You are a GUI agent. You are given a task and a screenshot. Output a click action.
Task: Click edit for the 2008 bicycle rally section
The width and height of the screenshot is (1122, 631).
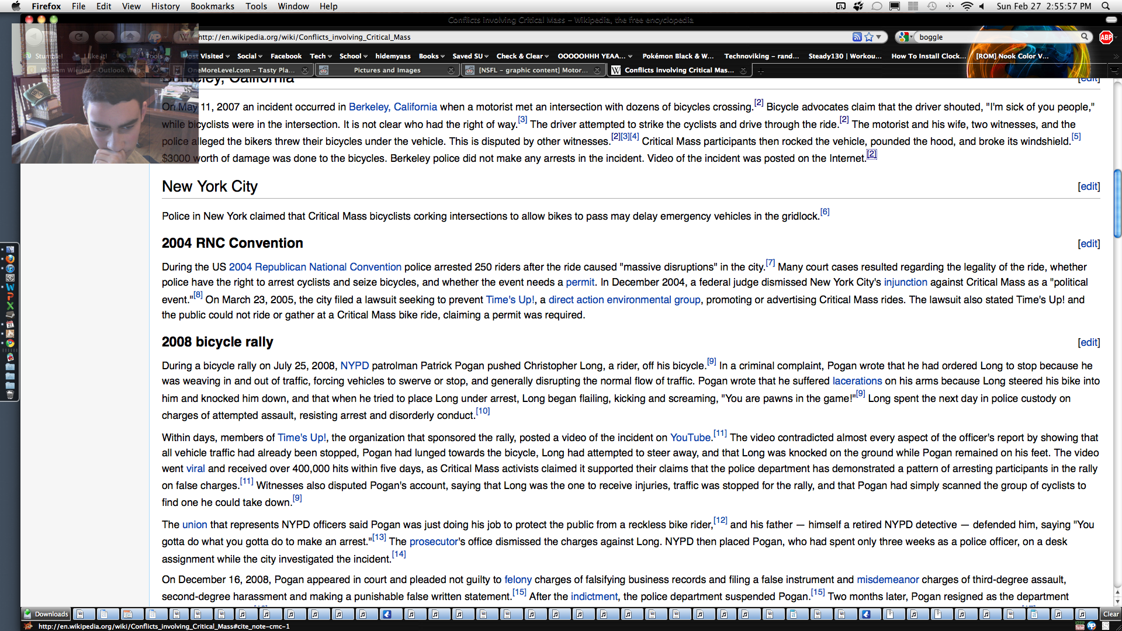pyautogui.click(x=1089, y=342)
